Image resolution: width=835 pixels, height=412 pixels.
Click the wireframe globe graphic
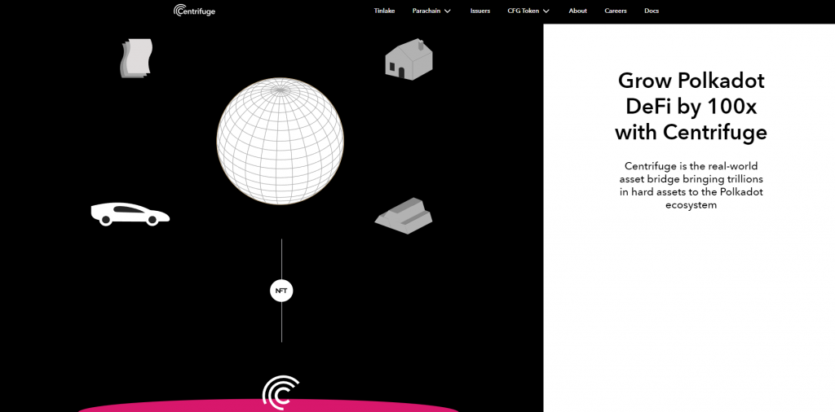point(281,141)
